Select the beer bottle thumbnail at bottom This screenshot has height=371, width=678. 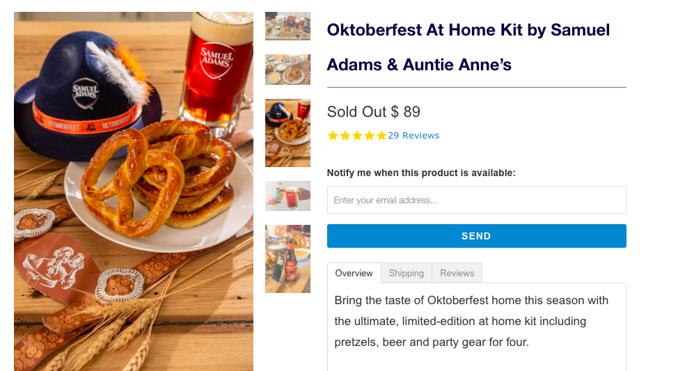(x=287, y=258)
